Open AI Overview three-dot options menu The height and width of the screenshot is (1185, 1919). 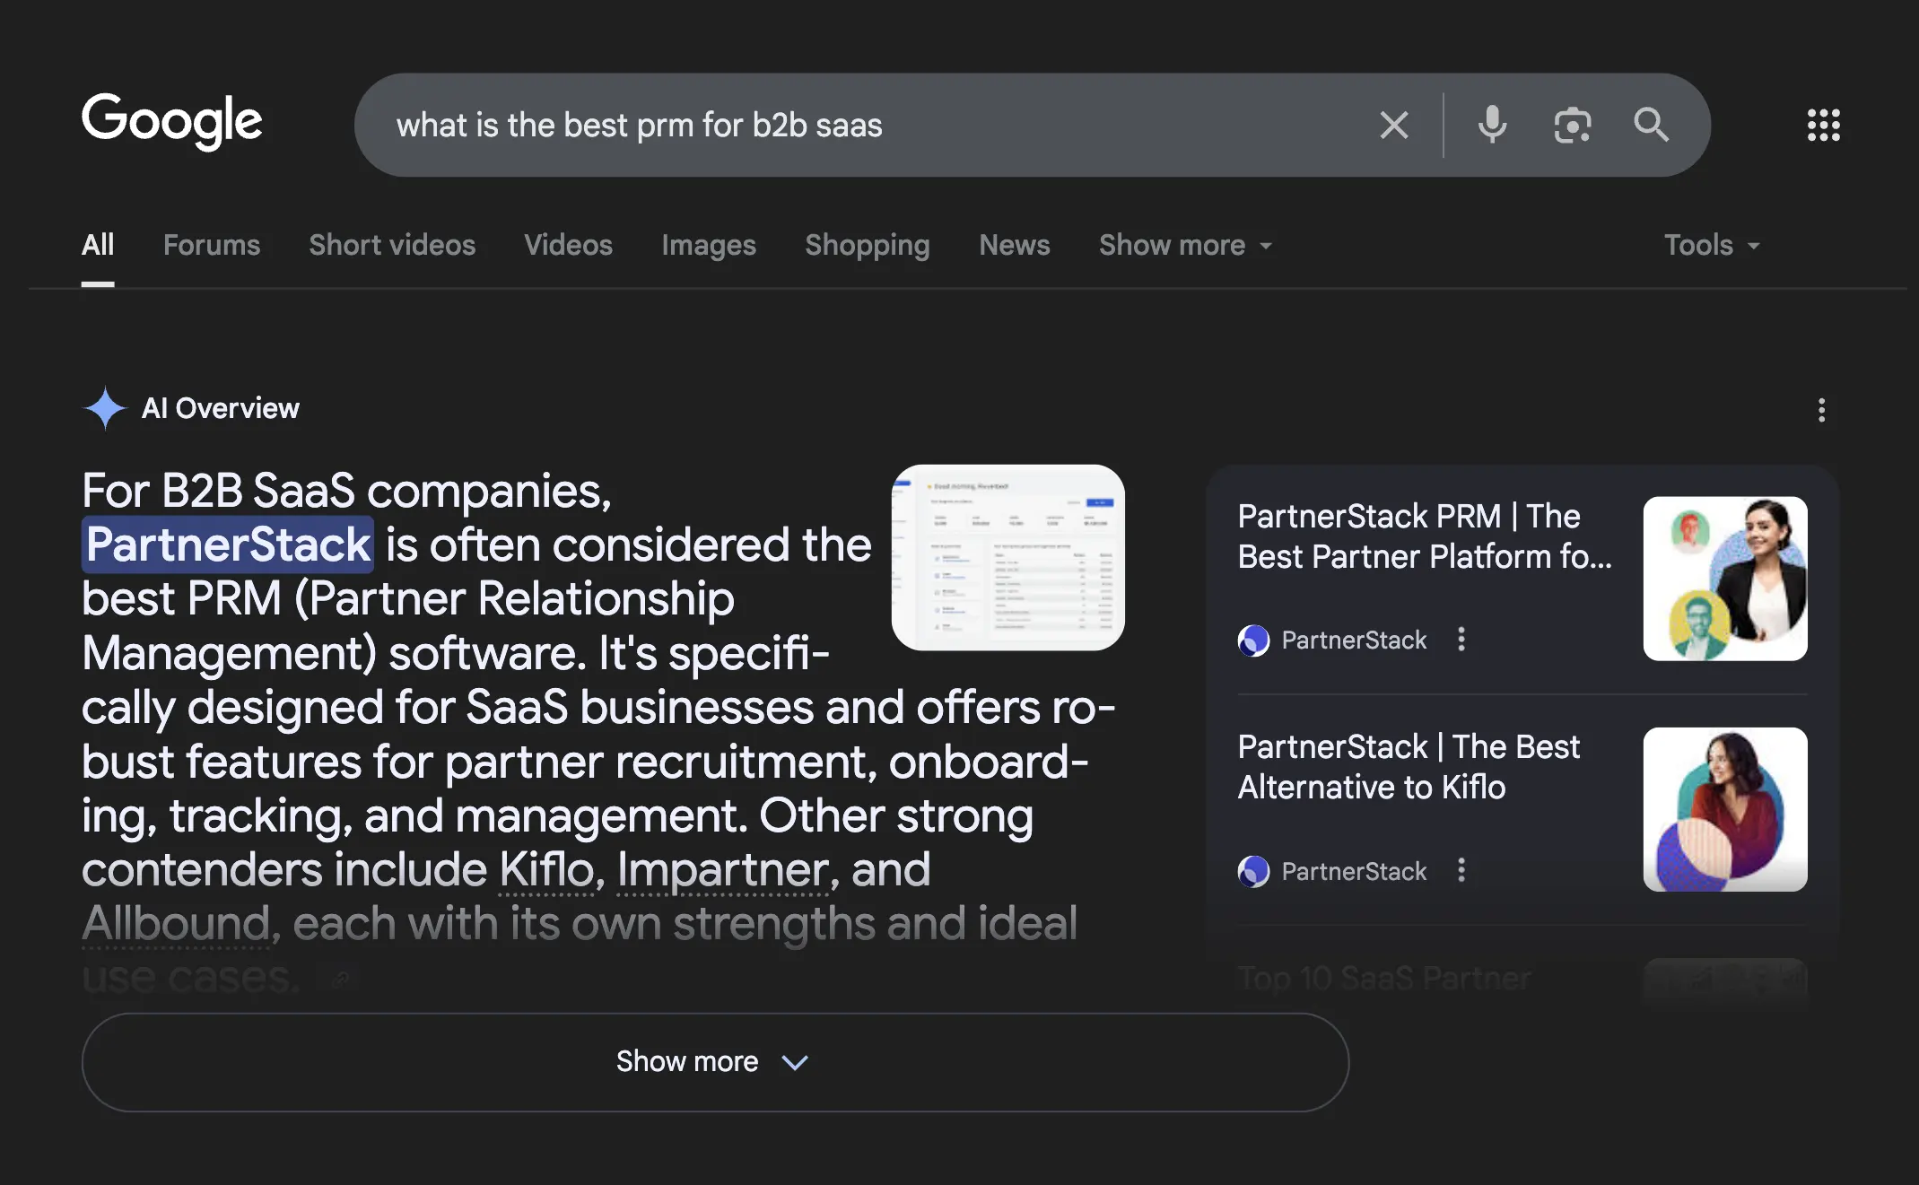tap(1821, 410)
